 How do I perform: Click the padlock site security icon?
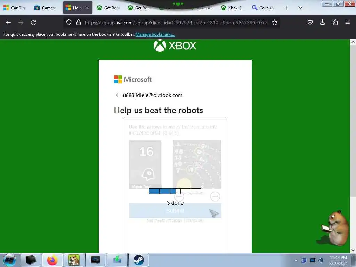tap(79, 22)
